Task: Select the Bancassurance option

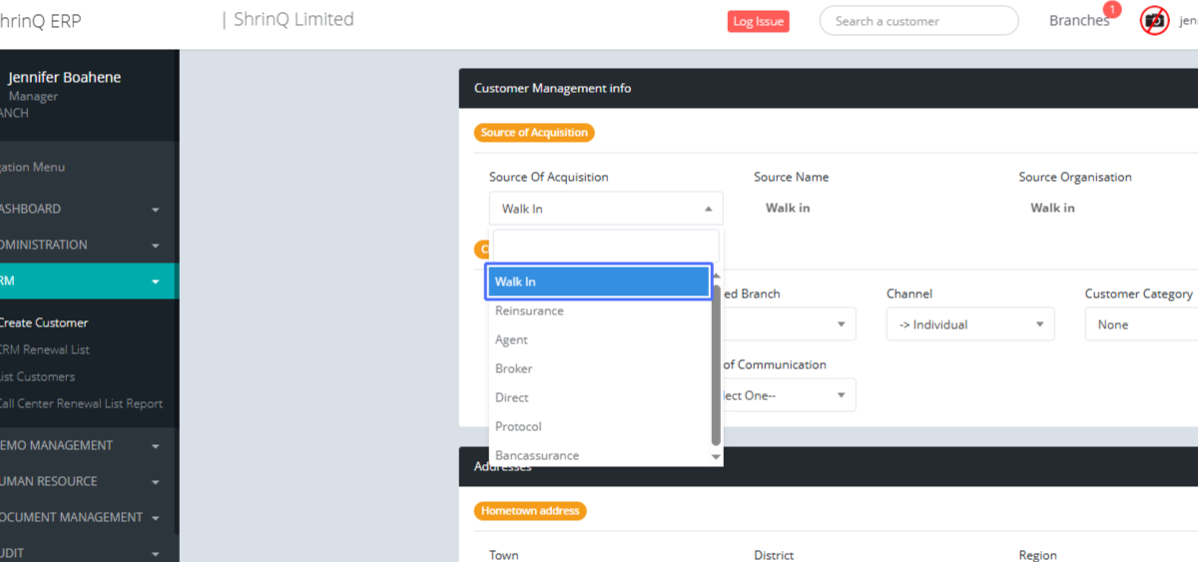Action: [536, 455]
